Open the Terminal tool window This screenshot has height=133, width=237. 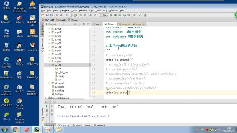[100, 125]
